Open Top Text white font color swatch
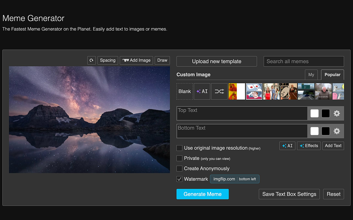Viewport: 353px width, 220px height. coord(315,113)
